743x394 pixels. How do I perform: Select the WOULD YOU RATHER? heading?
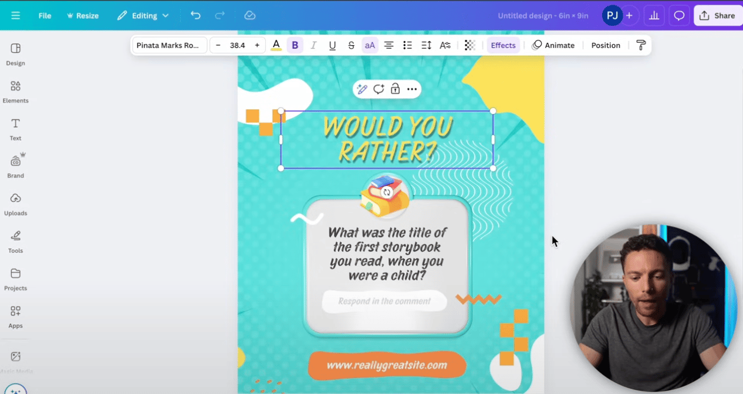pos(387,139)
